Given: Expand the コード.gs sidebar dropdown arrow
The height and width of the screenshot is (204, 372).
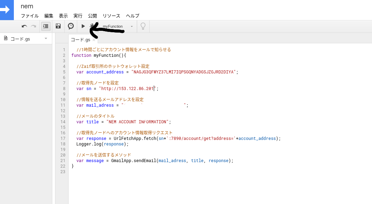Looking at the screenshot, I should pos(45,38).
